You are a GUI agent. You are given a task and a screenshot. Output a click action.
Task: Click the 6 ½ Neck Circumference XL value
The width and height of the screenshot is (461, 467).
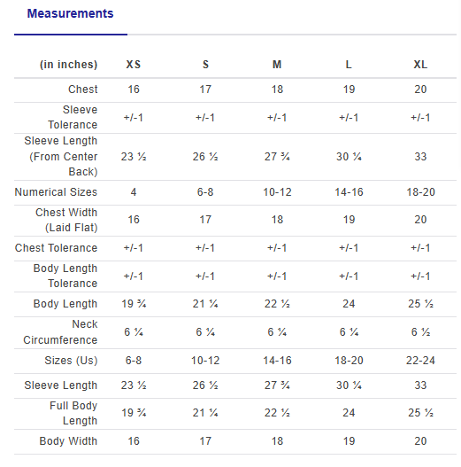click(420, 331)
